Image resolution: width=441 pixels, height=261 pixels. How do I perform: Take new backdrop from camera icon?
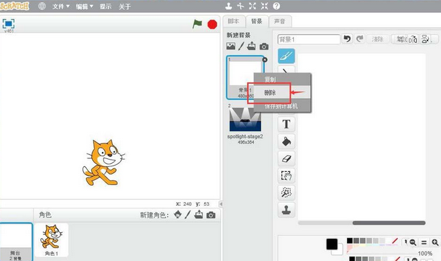coord(264,46)
